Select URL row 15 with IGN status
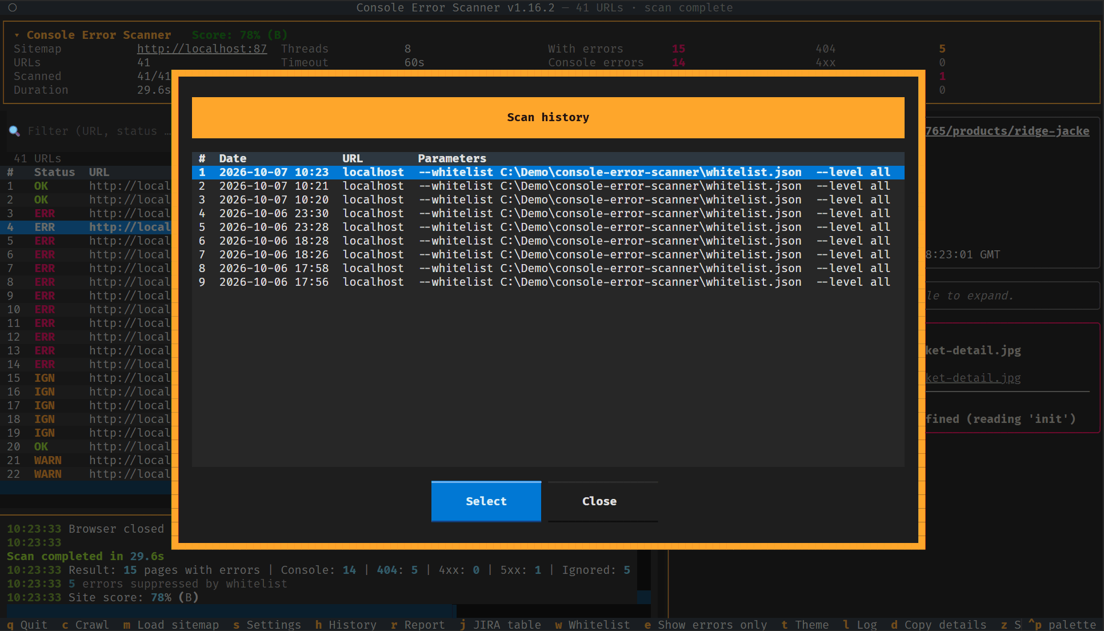 click(86, 378)
